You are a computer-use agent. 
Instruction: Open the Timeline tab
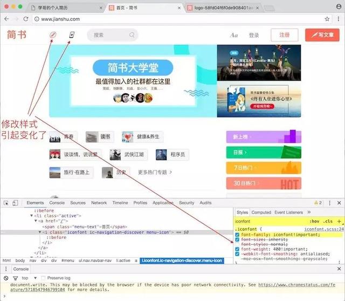pos(120,203)
